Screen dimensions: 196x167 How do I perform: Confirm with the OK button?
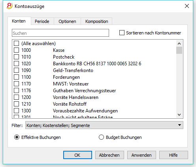[x=77, y=155]
